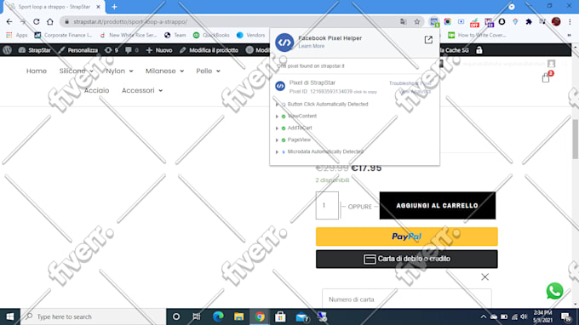
Task: Click the Windows search box
Action: click(x=93, y=316)
